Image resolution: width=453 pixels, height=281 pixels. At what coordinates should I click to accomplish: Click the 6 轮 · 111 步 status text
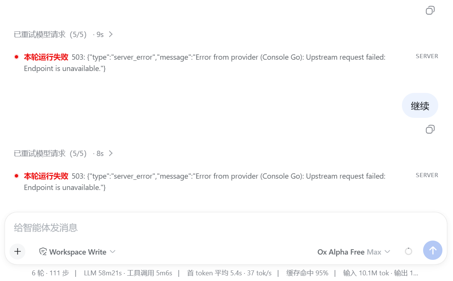(x=50, y=273)
